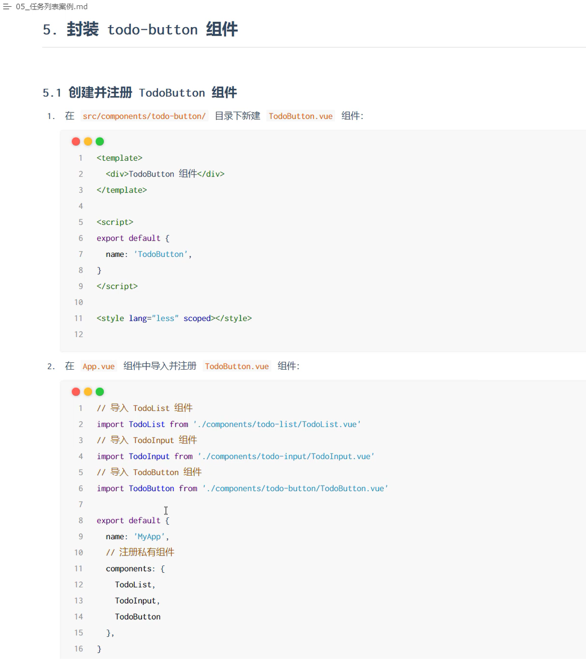Image resolution: width=586 pixels, height=662 pixels.
Task: Click the style lang="less" scoped line
Action: click(x=174, y=318)
